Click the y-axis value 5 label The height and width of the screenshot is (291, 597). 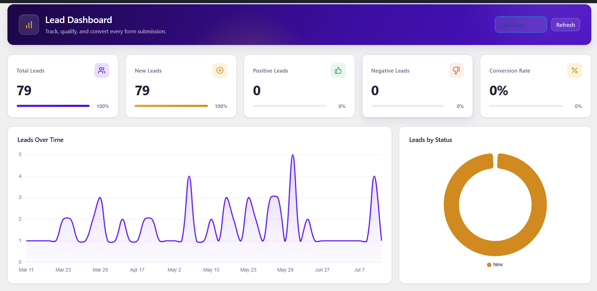(20, 154)
